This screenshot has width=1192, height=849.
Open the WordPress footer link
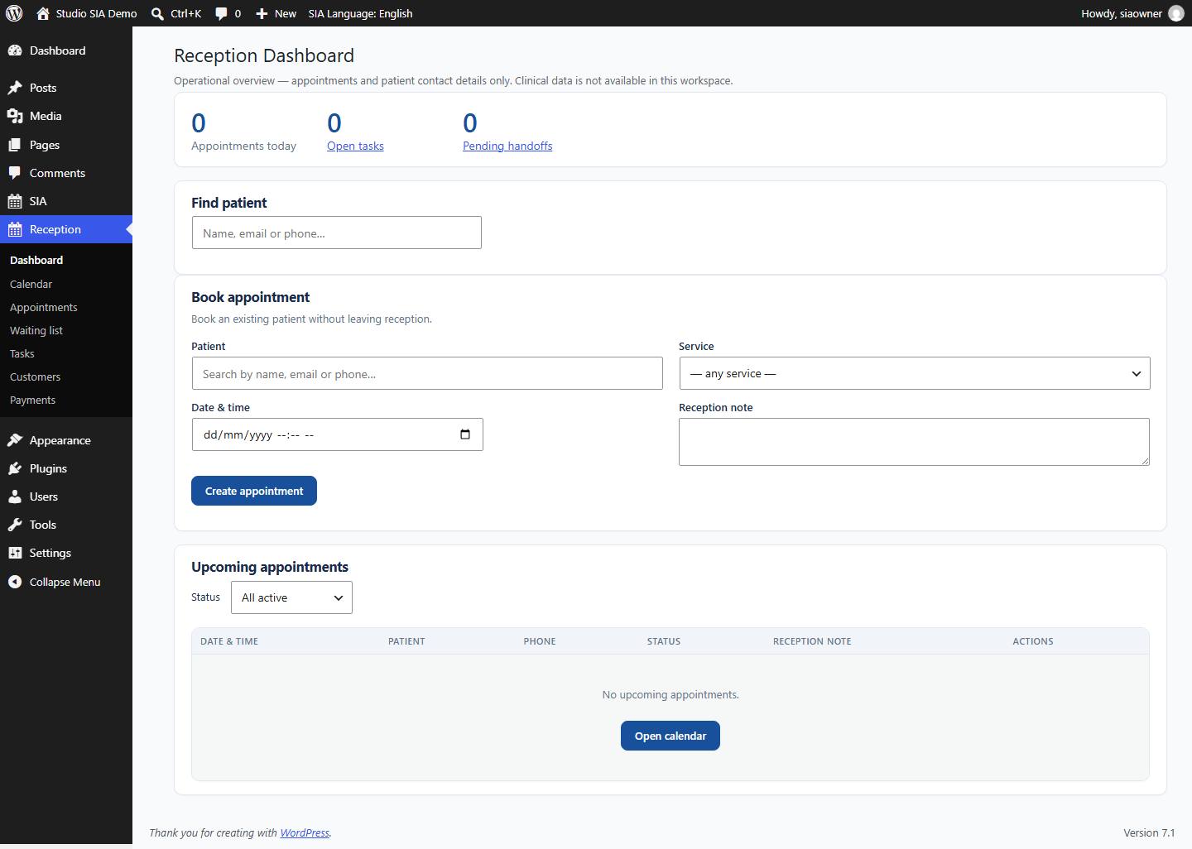305,832
